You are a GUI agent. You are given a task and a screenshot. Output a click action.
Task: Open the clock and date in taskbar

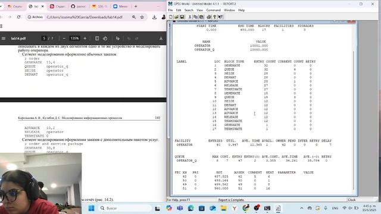pos(369,208)
